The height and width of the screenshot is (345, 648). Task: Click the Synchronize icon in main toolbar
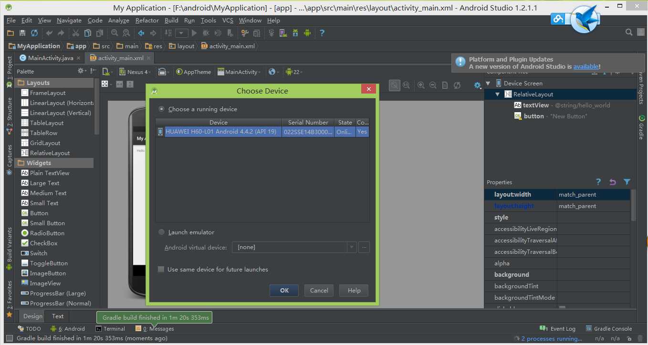tap(34, 33)
